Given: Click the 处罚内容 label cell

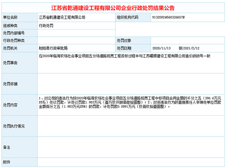Looking at the screenshot, I should [x=19, y=105].
